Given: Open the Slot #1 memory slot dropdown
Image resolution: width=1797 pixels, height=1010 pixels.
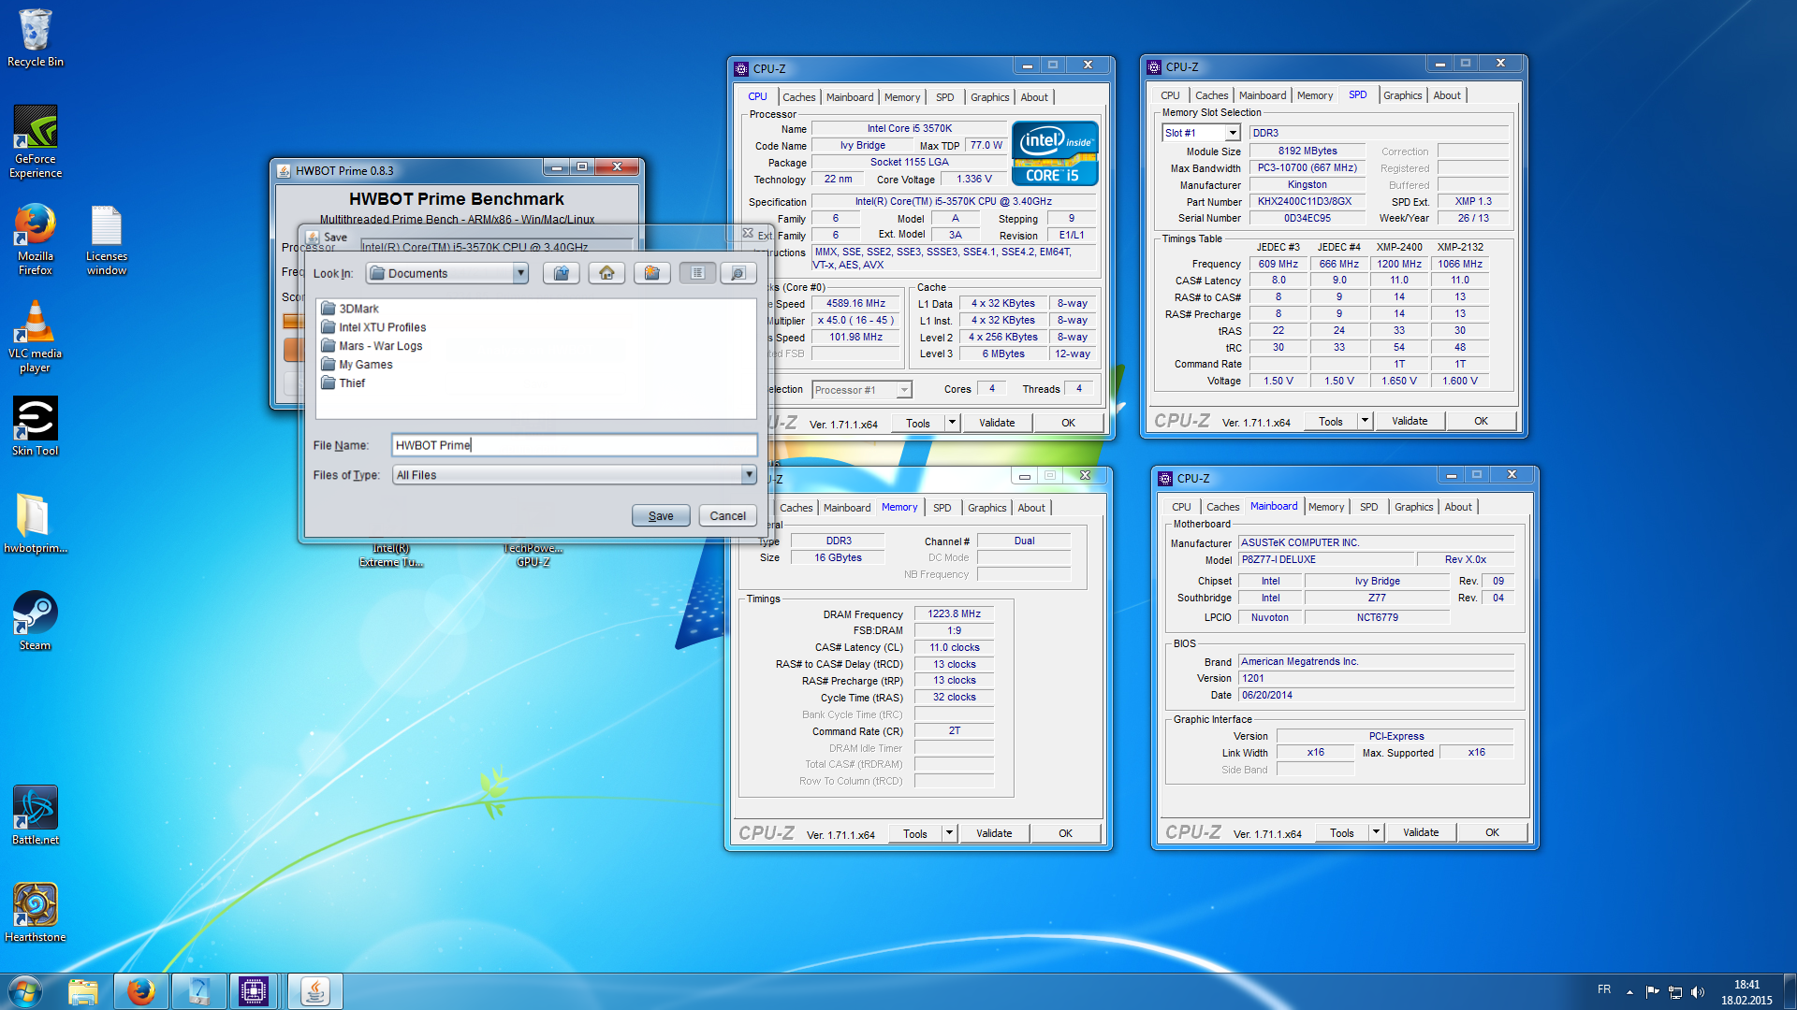Looking at the screenshot, I should 1233,133.
